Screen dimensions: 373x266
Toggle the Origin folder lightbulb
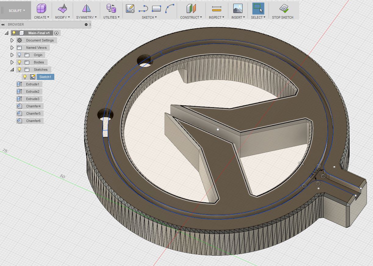(x=20, y=55)
